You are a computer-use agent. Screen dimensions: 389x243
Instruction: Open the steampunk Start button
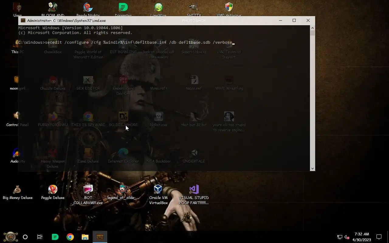[x=10, y=237]
